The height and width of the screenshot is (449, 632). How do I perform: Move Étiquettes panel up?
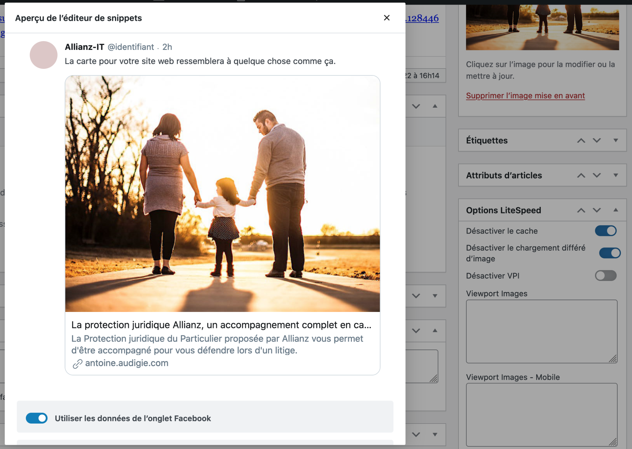click(x=581, y=141)
